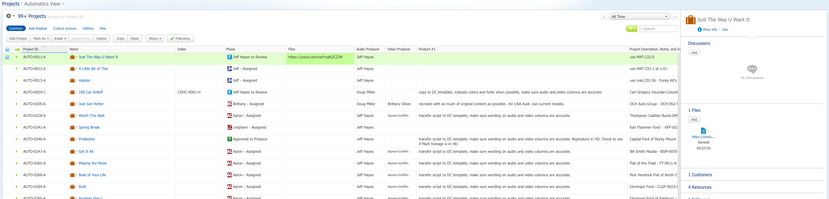Expand row AUTO-0029-C with the green arrow
Screen dimensions: 829x199
click(17, 92)
